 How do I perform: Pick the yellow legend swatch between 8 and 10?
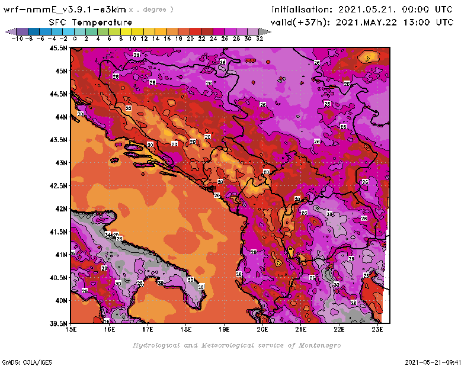(126, 31)
